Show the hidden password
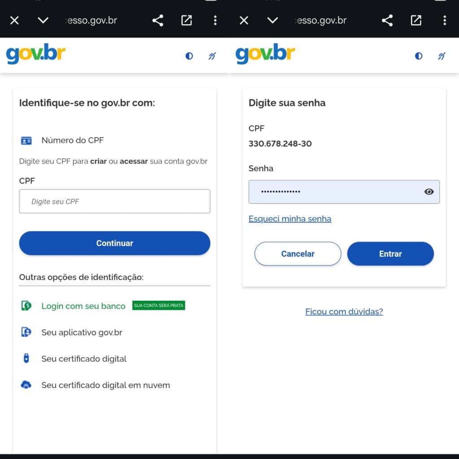Viewport: 459px width, 459px height. pos(429,191)
